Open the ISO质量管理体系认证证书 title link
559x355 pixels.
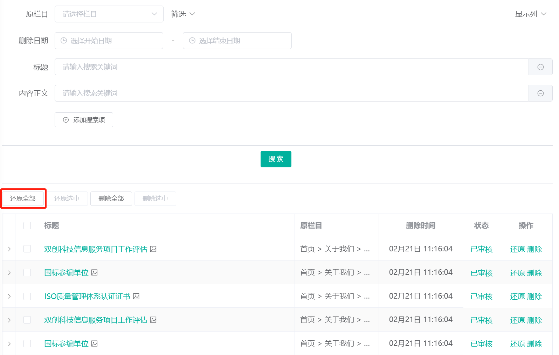click(87, 297)
